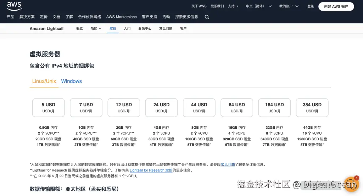The height and width of the screenshot is (196, 363).
Task: Click the 8TB 数据传输 text
Action: pos(312,145)
